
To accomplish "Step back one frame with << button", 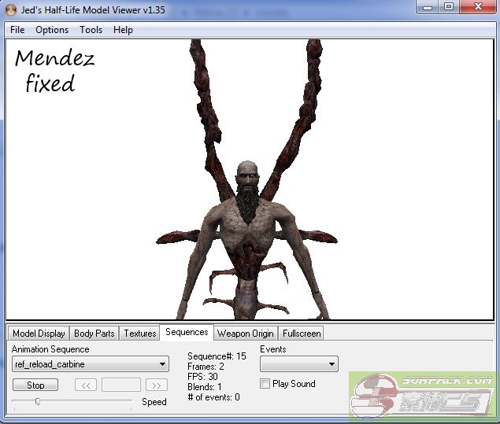I will (86, 385).
